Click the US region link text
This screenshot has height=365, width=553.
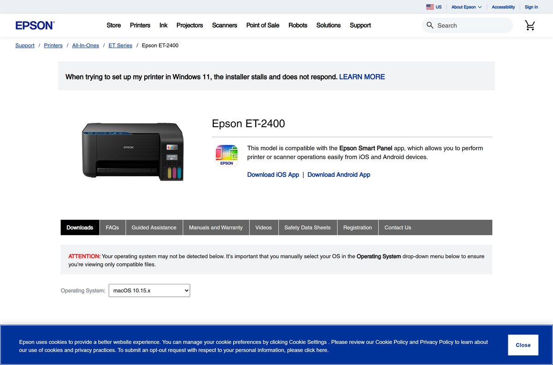click(x=439, y=7)
